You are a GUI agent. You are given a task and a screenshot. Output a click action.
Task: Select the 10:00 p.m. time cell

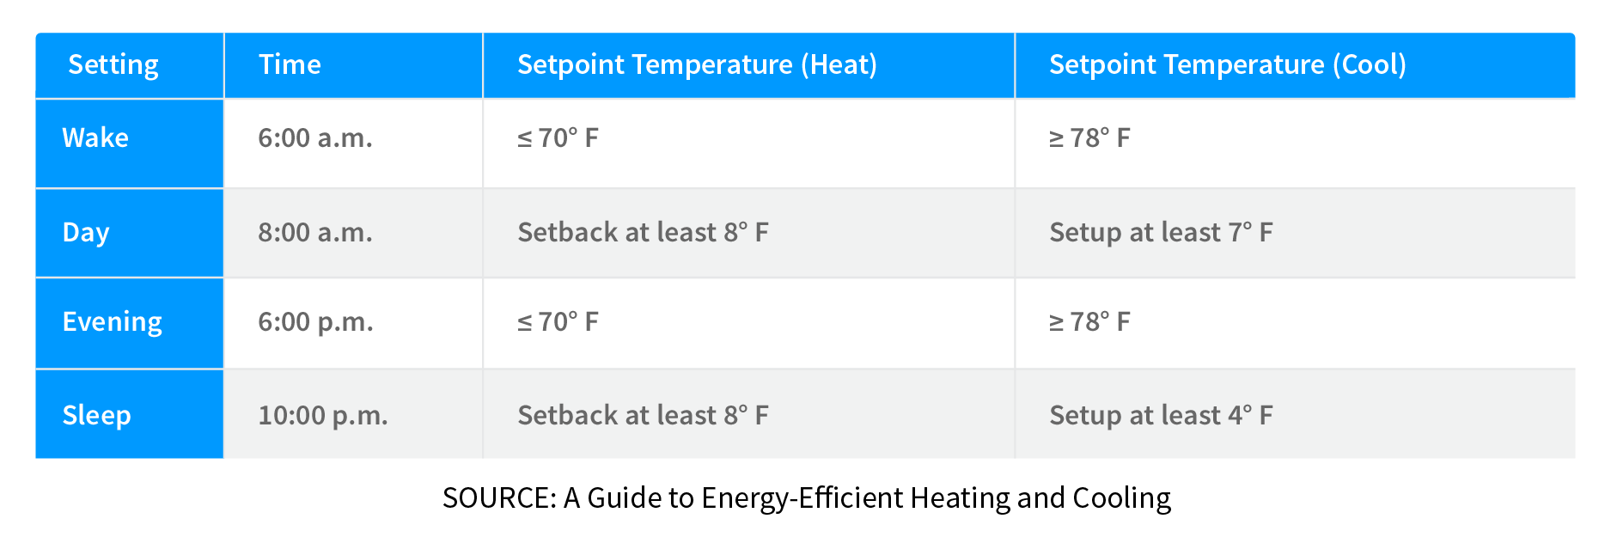point(323,416)
